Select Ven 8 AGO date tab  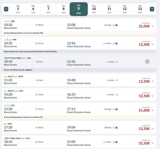click(64, 9)
